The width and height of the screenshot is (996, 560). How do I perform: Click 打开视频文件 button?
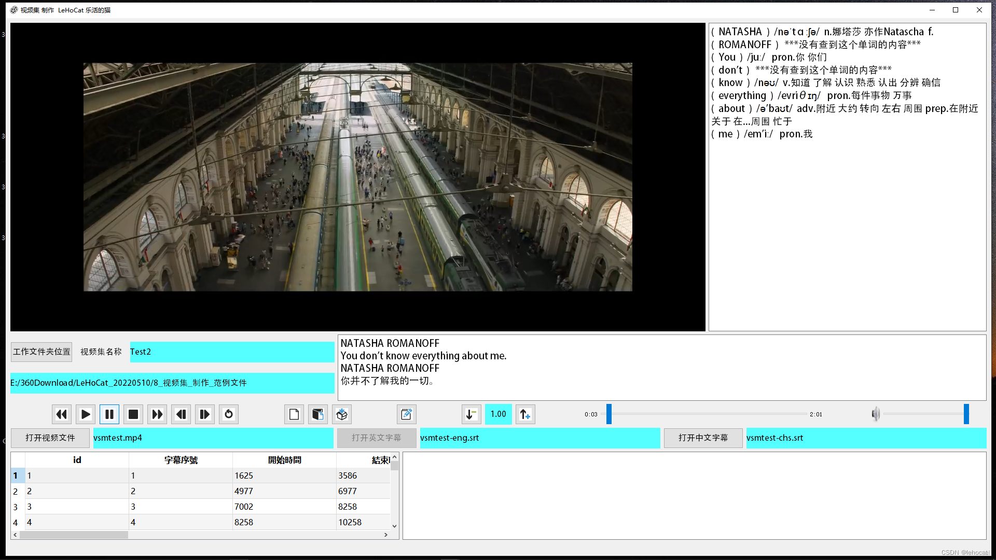(50, 438)
